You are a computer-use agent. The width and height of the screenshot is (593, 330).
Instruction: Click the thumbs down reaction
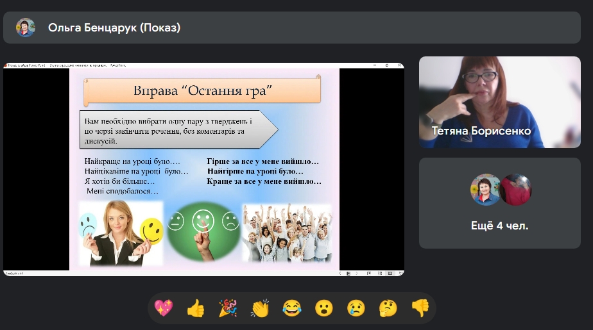tap(420, 309)
